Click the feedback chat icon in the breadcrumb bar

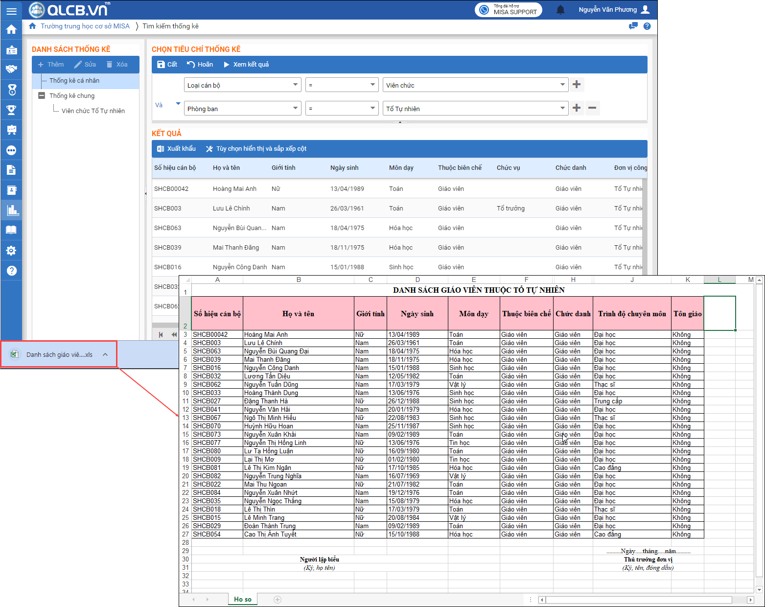tap(633, 26)
